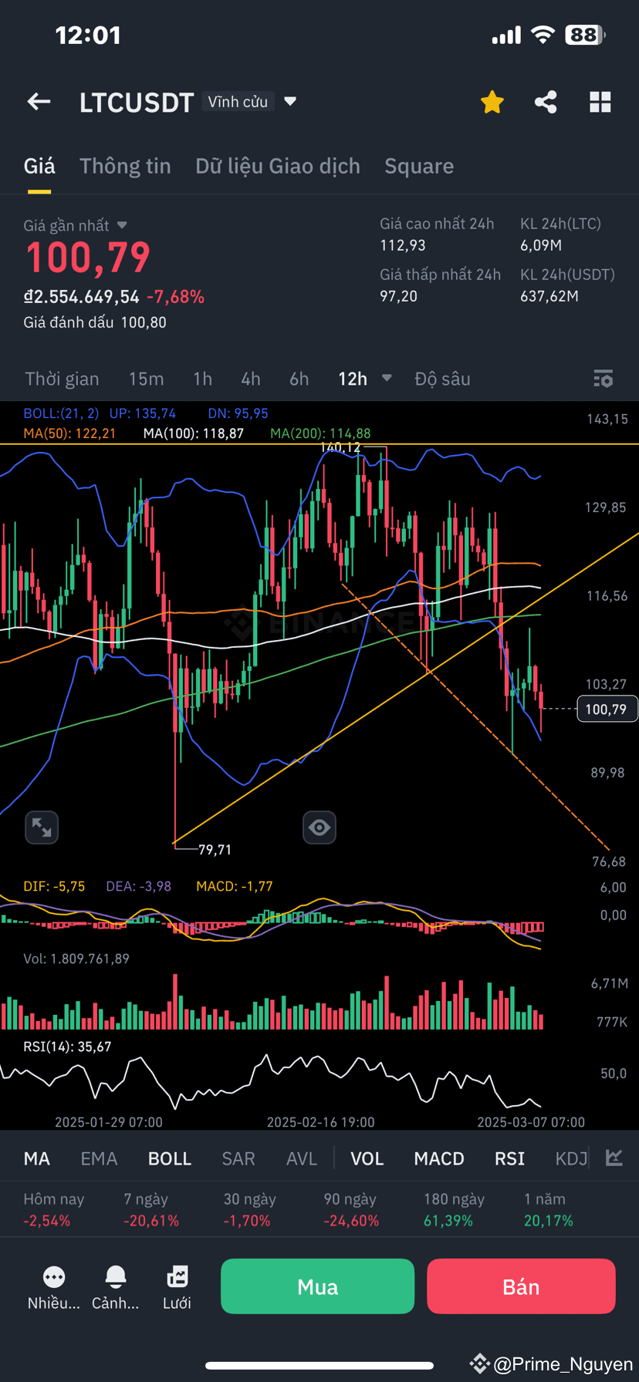Switch to the Độ sâu depth chart

[x=442, y=379]
